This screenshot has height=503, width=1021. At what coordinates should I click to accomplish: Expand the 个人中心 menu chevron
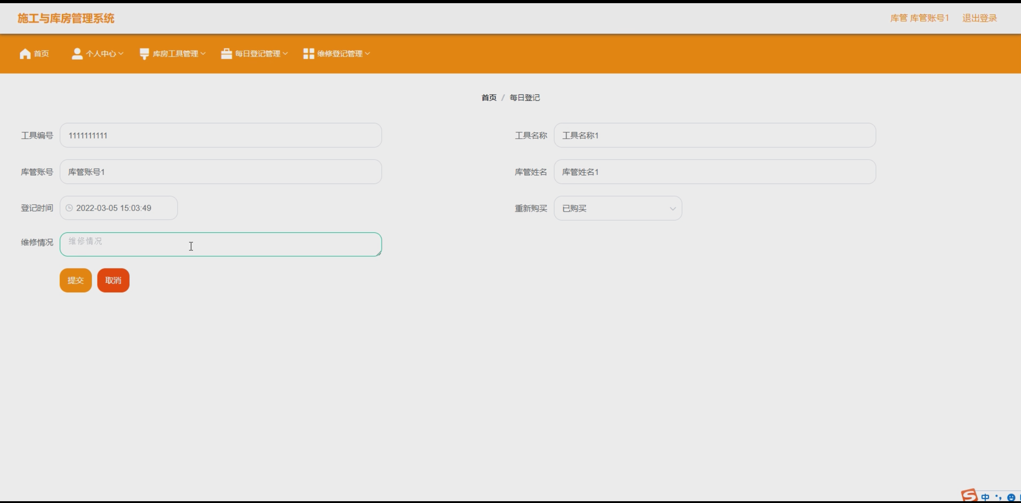(x=121, y=54)
